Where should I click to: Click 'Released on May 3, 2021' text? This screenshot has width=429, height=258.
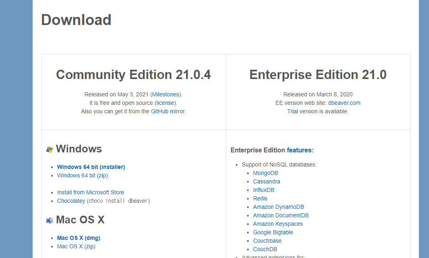pos(116,94)
